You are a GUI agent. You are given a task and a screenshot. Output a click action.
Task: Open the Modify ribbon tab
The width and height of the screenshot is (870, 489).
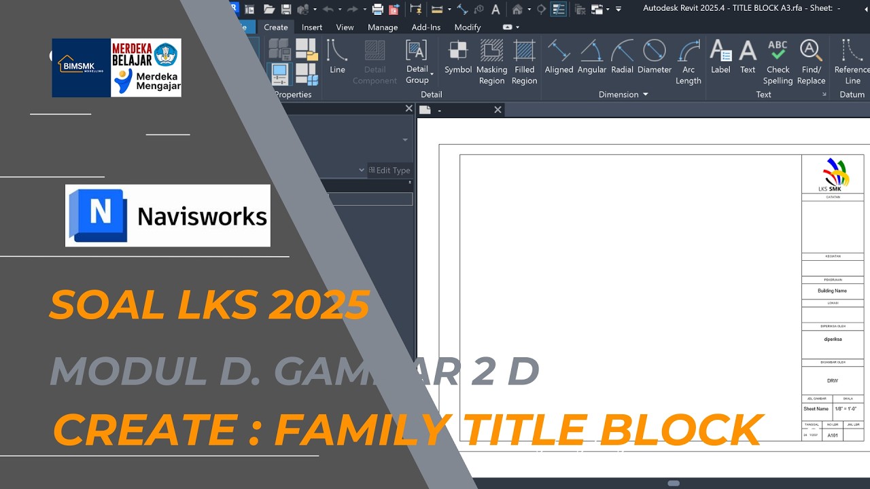point(468,27)
